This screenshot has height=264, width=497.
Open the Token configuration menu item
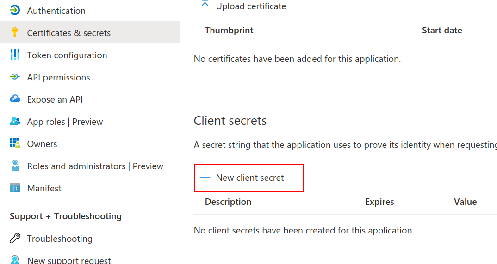tap(67, 55)
